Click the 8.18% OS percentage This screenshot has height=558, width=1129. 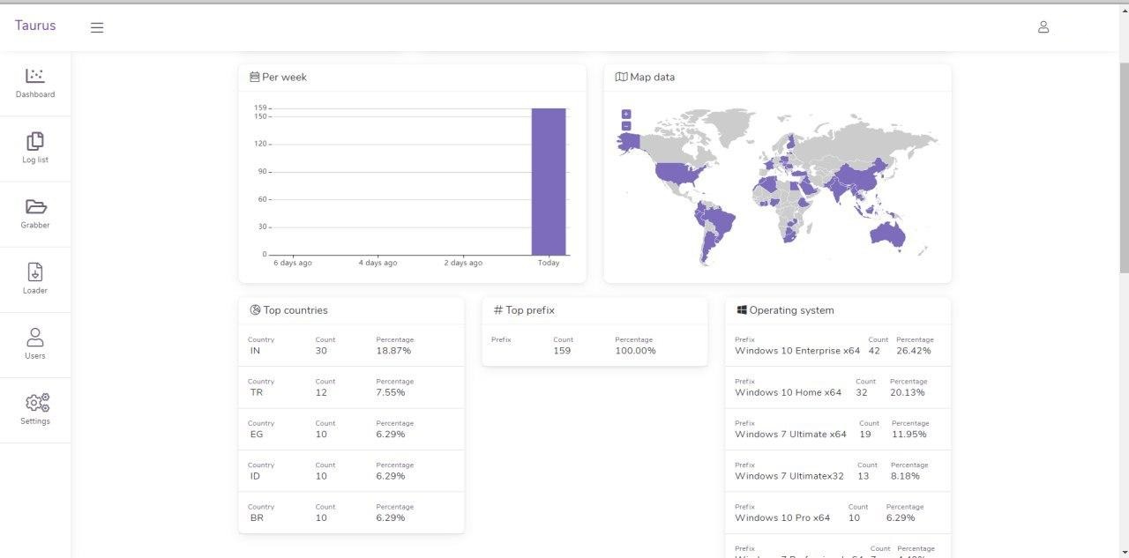pyautogui.click(x=905, y=476)
